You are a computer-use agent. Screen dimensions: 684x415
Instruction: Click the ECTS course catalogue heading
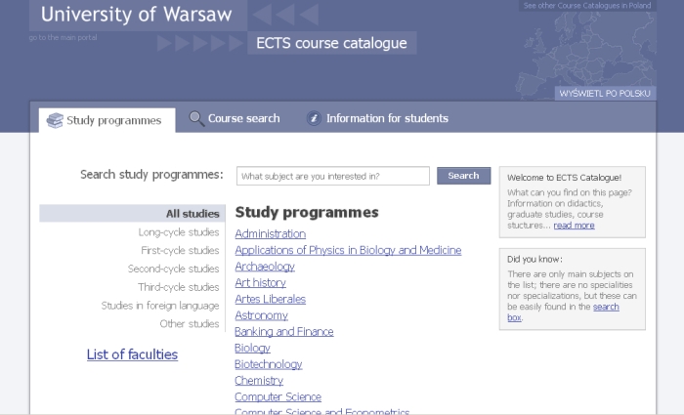click(x=331, y=43)
